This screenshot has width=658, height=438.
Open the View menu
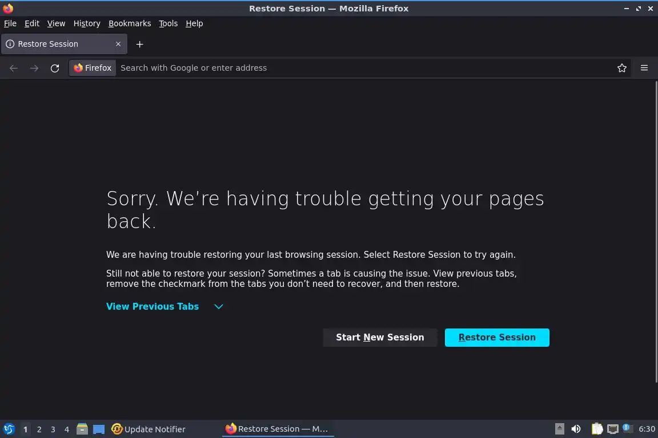pos(56,23)
